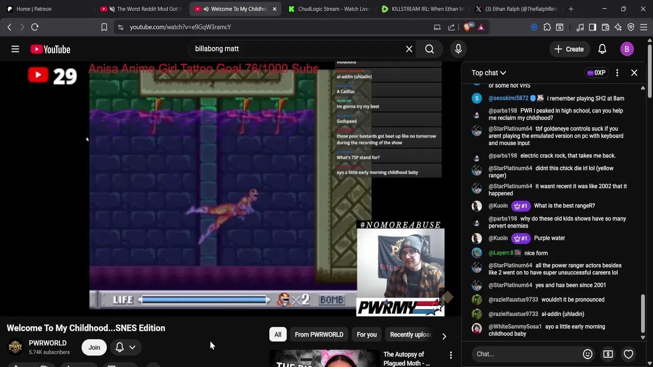
Task: Open the Brave Wallet icon
Action: coord(606,27)
